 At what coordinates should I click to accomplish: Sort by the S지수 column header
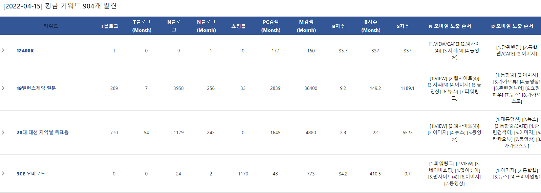[403, 26]
